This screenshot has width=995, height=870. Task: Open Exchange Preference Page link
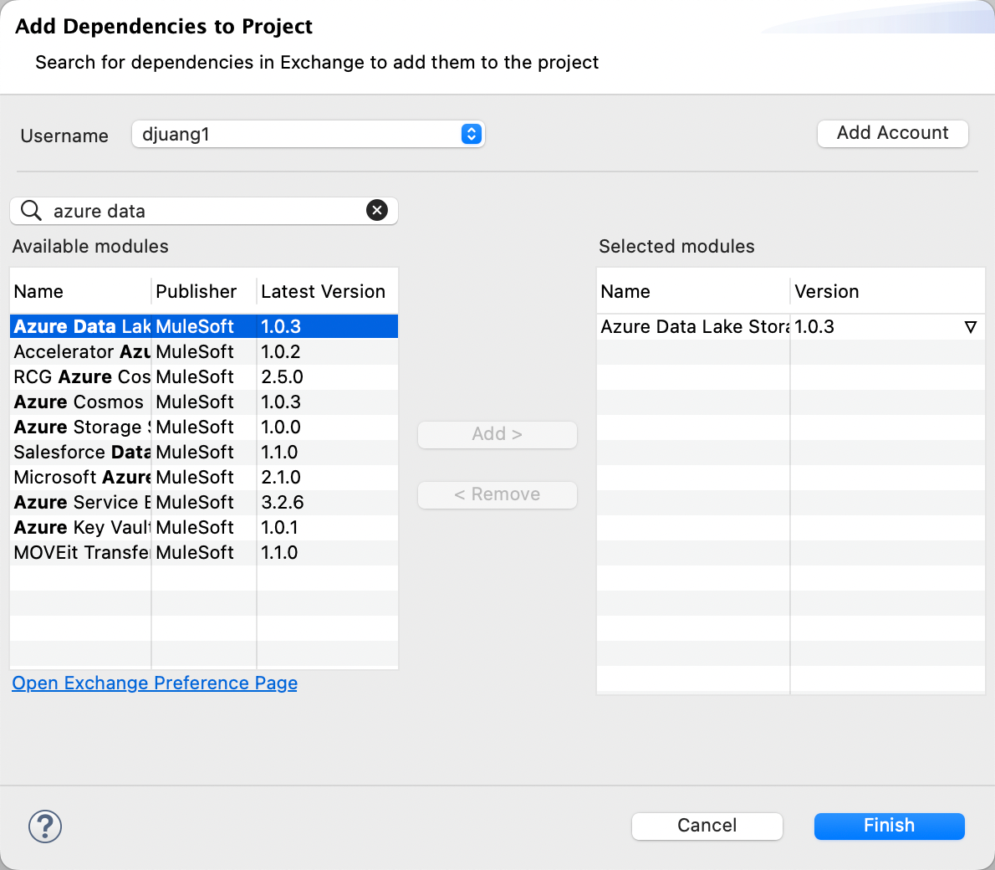point(155,683)
